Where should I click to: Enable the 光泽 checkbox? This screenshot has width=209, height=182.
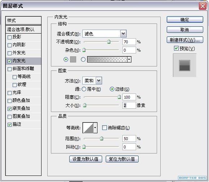(x=10, y=93)
